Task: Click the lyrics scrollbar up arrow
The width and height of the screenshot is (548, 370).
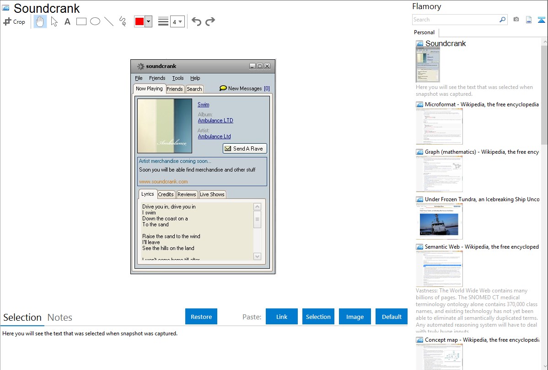Action: point(257,207)
